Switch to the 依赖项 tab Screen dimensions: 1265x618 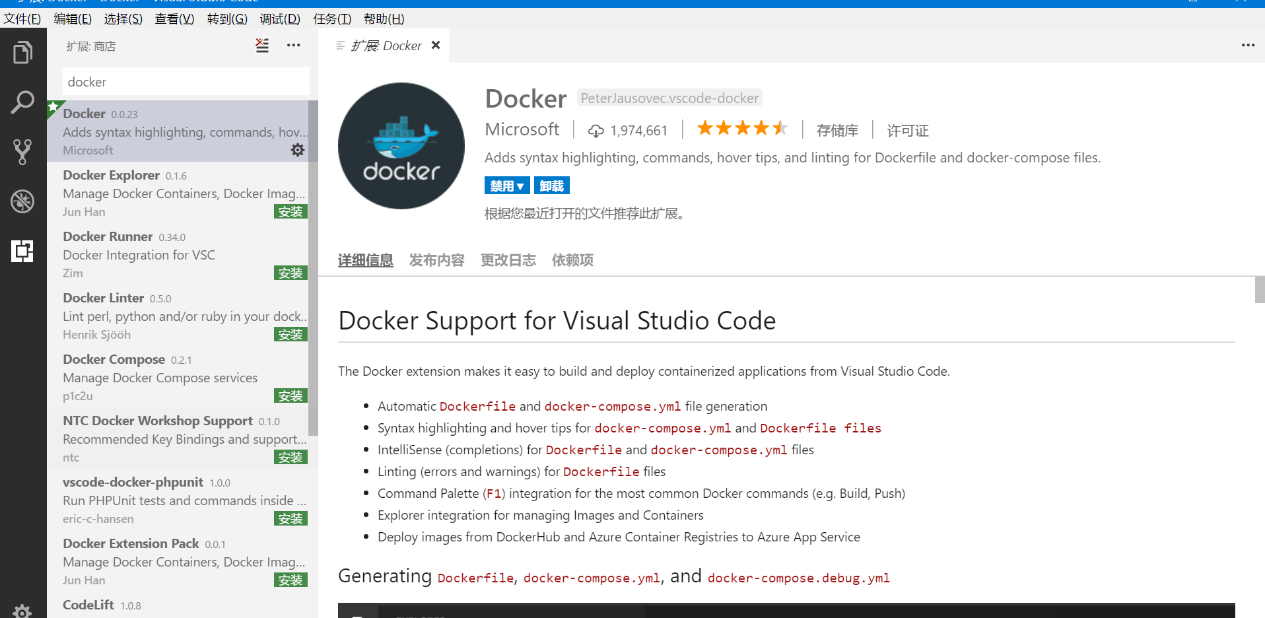572,260
